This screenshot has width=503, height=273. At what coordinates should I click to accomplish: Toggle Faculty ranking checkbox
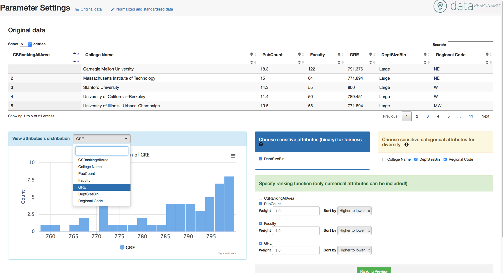coord(260,224)
